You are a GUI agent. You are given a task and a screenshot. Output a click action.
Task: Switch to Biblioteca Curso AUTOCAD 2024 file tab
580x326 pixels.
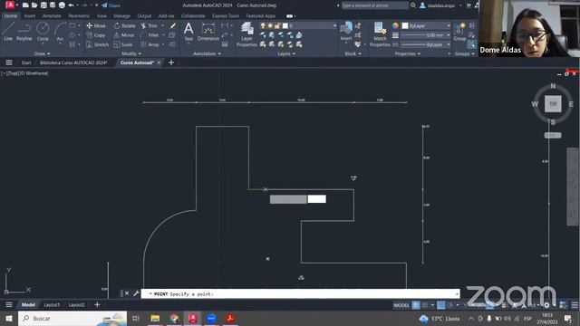tap(73, 62)
